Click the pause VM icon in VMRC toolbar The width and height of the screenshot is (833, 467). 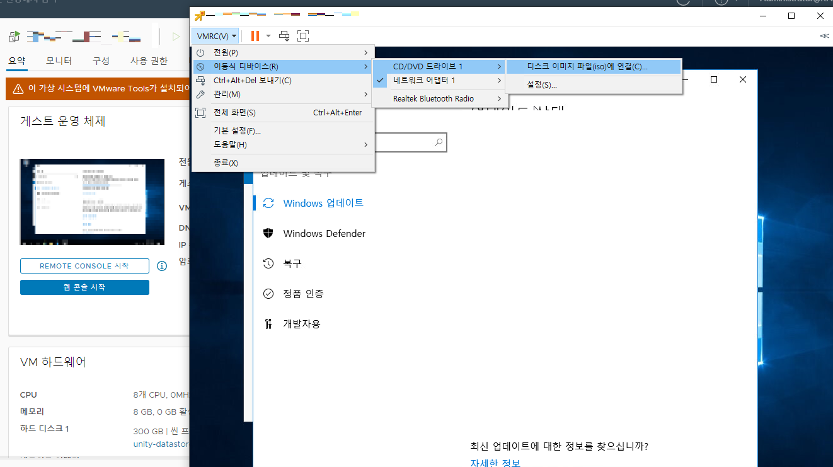[255, 36]
